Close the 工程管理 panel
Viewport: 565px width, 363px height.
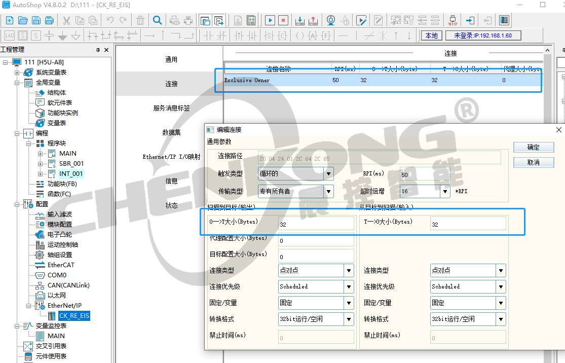106,50
